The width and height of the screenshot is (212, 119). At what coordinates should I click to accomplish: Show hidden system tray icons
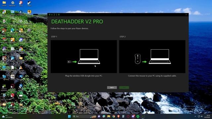pyautogui.click(x=195, y=116)
